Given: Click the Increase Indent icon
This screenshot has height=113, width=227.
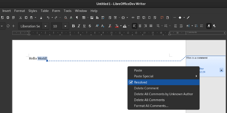Looking at the screenshot, I should click(x=176, y=26).
